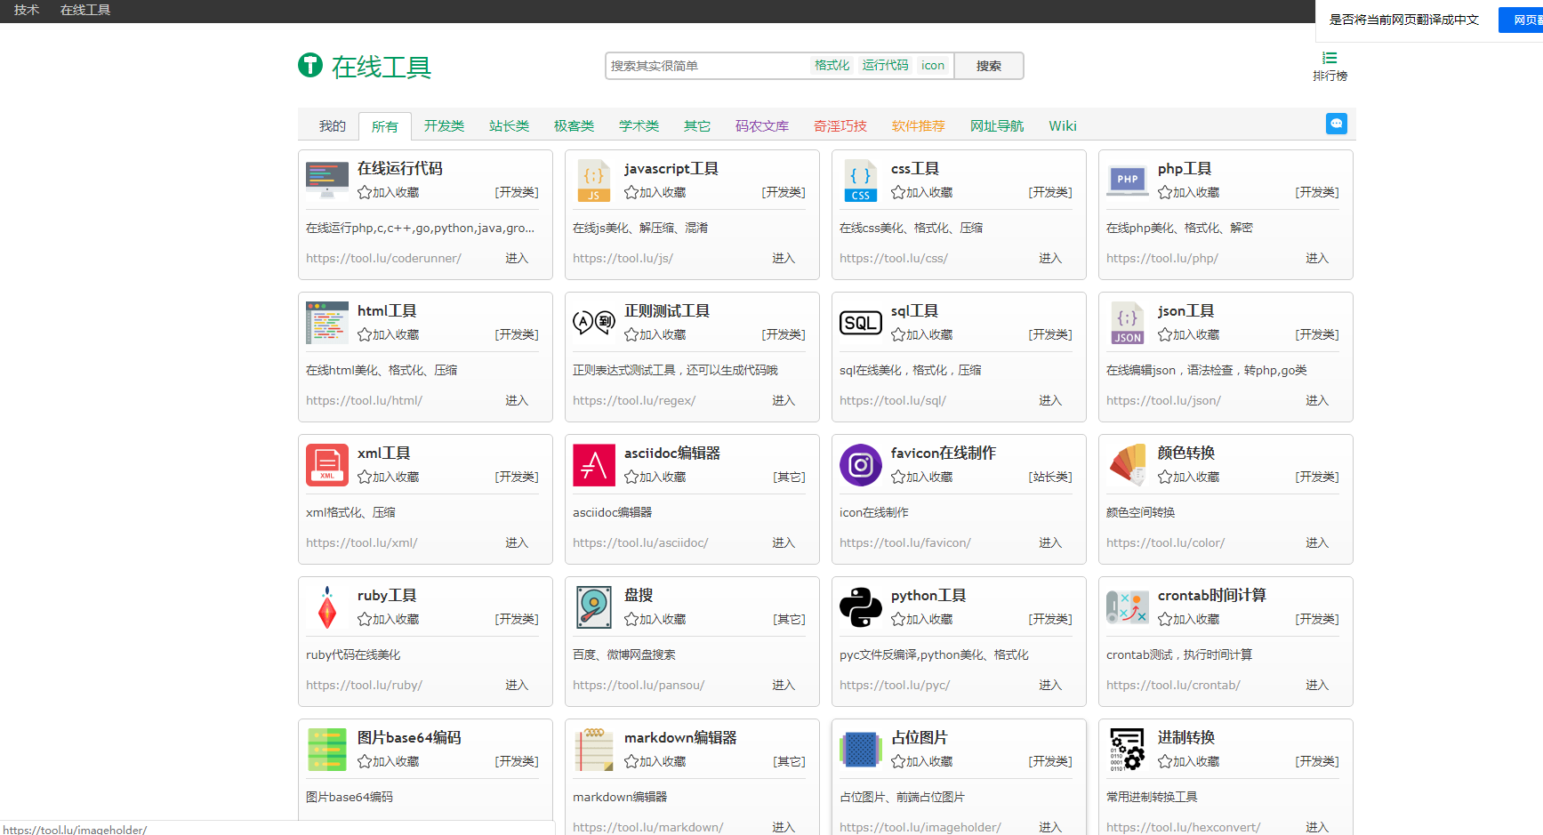Select the 站长类 category tab
This screenshot has width=1543, height=835.
(509, 126)
